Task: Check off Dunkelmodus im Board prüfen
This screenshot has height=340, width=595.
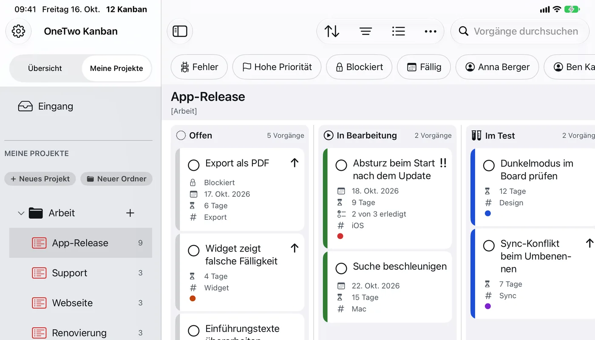Action: coord(489,165)
